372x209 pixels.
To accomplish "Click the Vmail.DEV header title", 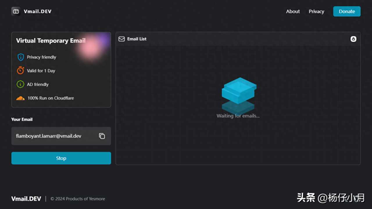I will coord(37,11).
